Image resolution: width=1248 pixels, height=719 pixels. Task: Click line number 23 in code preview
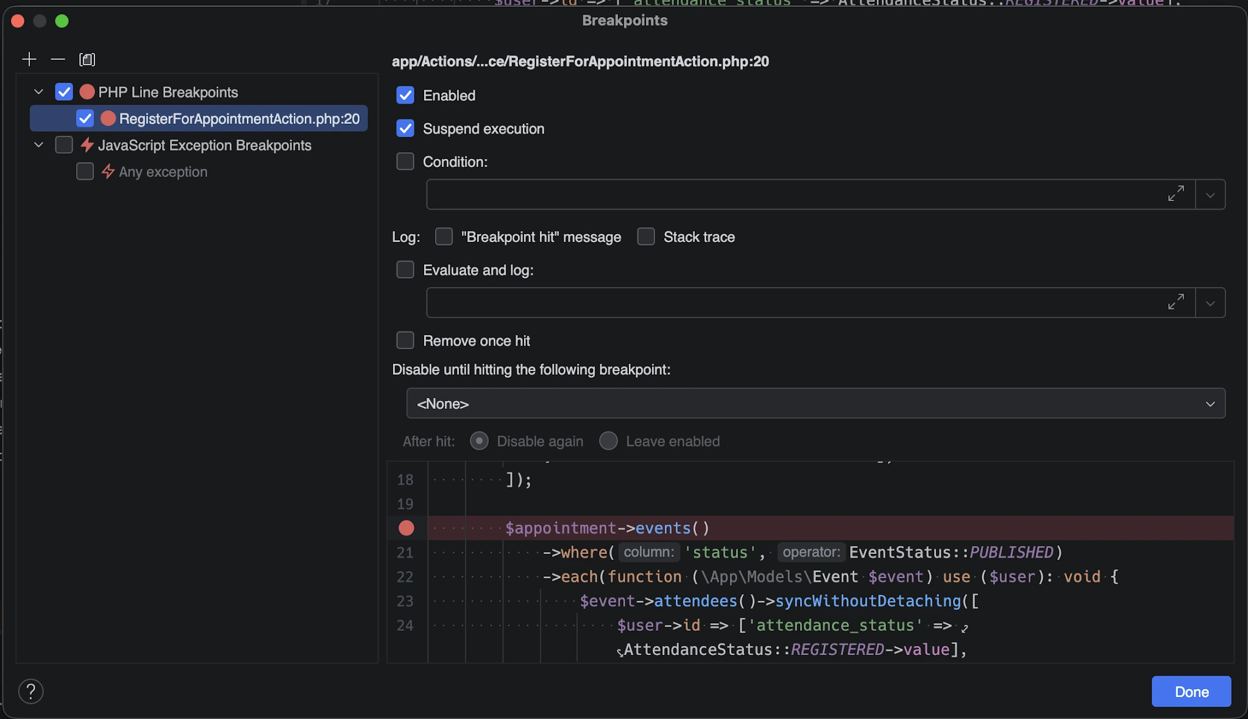[405, 601]
